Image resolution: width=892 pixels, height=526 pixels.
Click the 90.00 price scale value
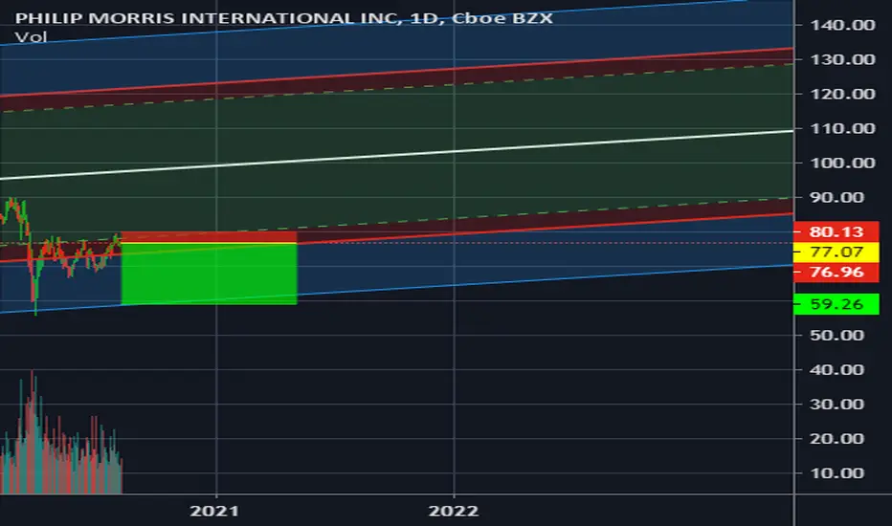pos(836,197)
